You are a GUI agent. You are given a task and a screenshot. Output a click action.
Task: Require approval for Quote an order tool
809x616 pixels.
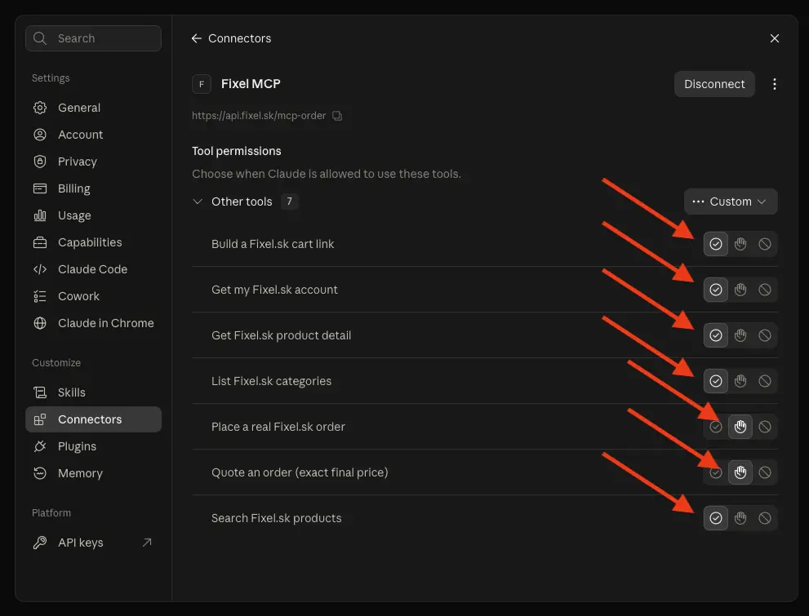coord(740,472)
